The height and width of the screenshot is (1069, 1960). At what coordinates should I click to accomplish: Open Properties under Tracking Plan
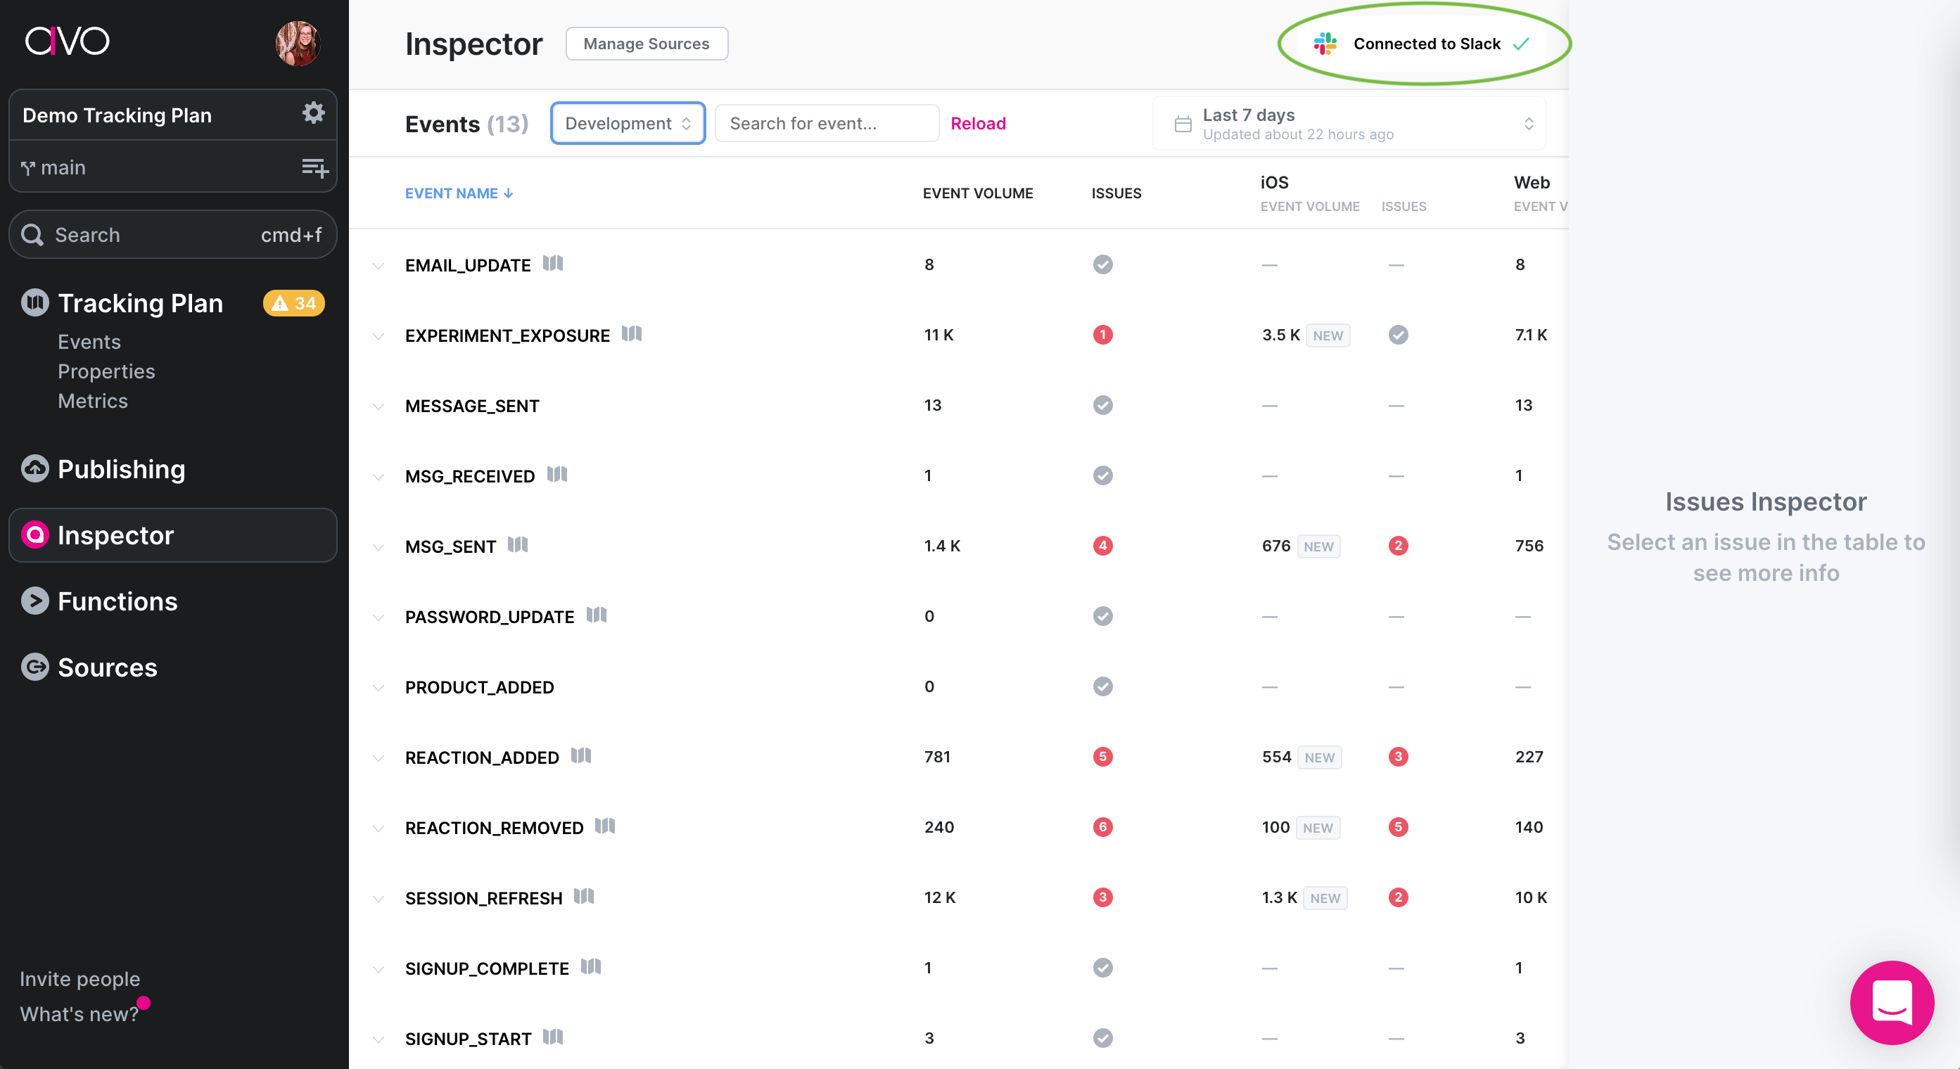tap(106, 371)
